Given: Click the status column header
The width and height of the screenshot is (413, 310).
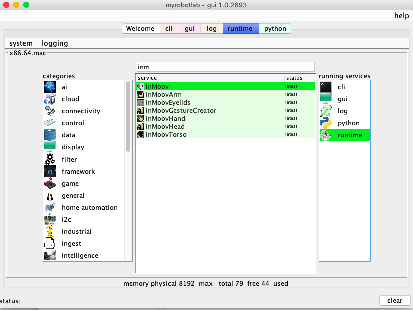Looking at the screenshot, I should 300,78.
